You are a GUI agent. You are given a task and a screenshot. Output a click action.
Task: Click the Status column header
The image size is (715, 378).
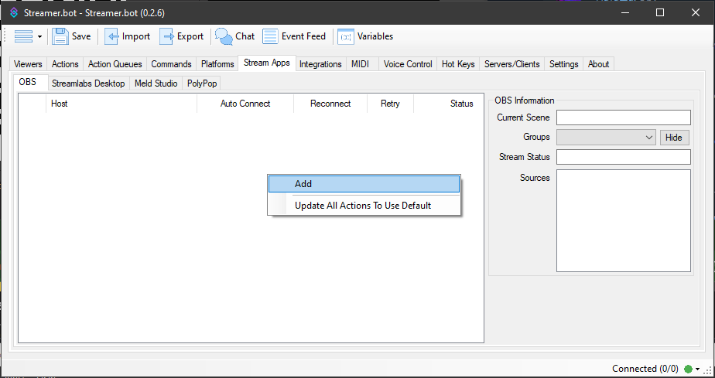coord(448,104)
